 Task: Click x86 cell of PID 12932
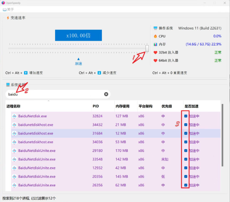141,168
